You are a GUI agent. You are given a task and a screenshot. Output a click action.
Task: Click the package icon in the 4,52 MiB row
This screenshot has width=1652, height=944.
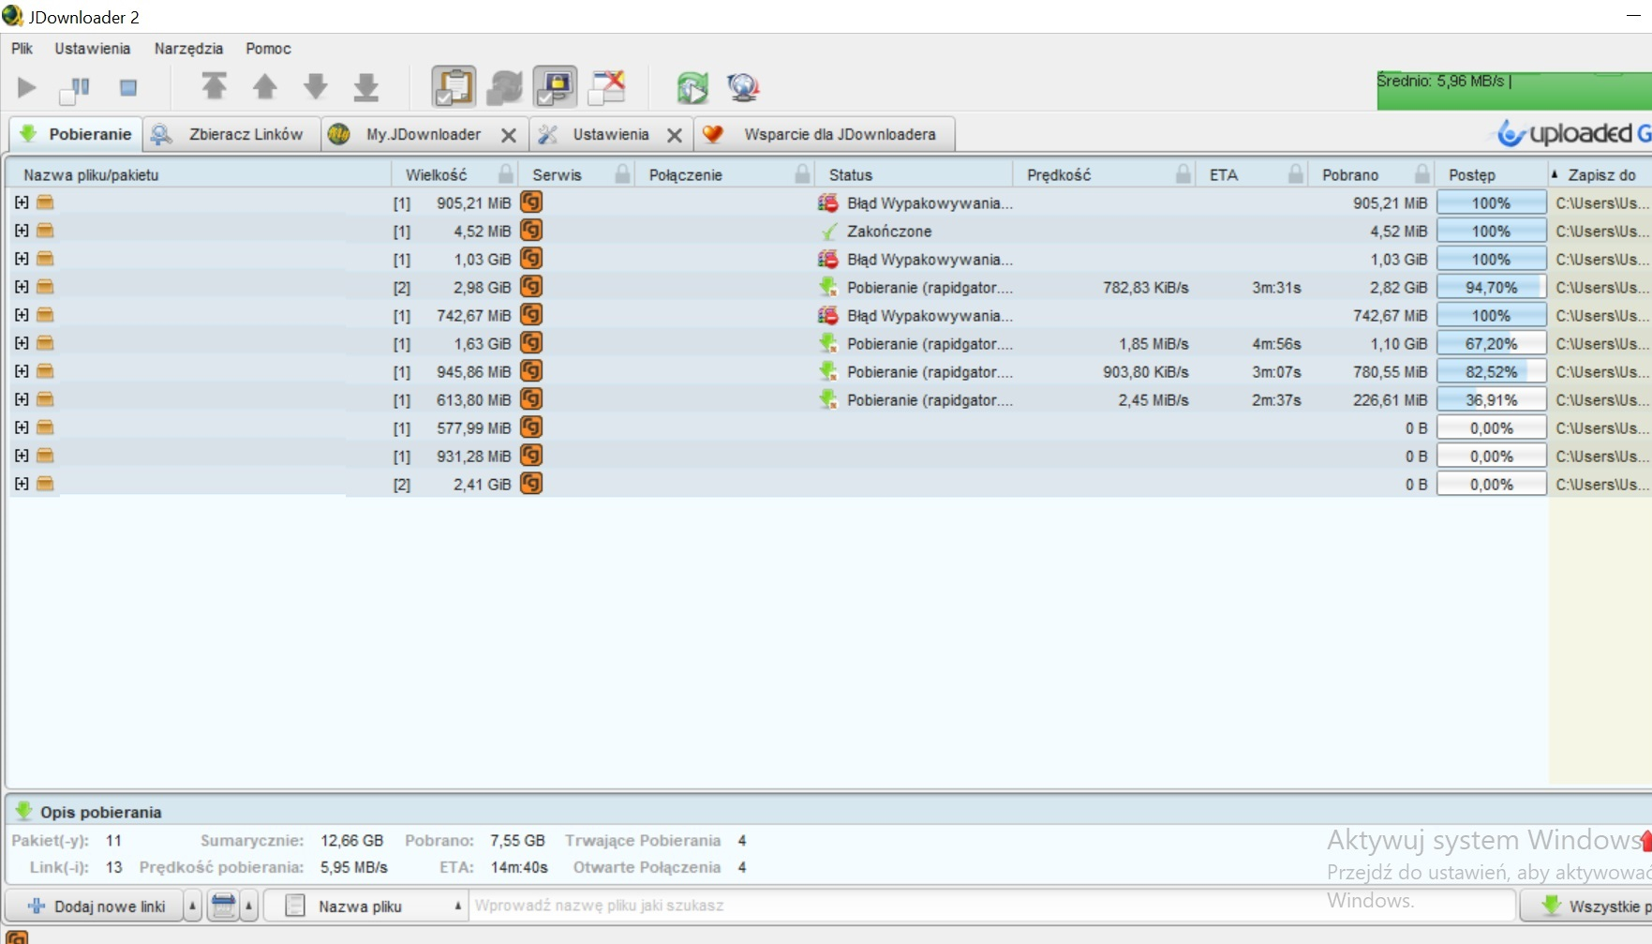click(45, 231)
